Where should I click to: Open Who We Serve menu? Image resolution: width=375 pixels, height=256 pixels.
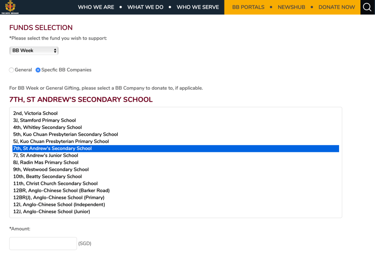coord(198,7)
